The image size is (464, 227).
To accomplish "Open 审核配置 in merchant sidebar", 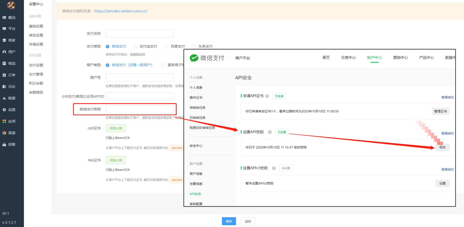I will pyautogui.click(x=196, y=204).
